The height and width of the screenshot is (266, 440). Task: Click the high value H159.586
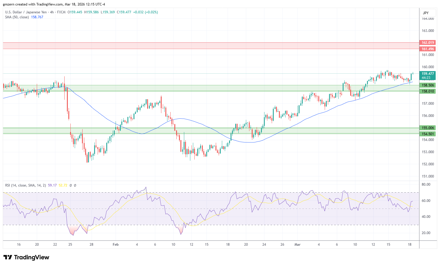(x=91, y=12)
